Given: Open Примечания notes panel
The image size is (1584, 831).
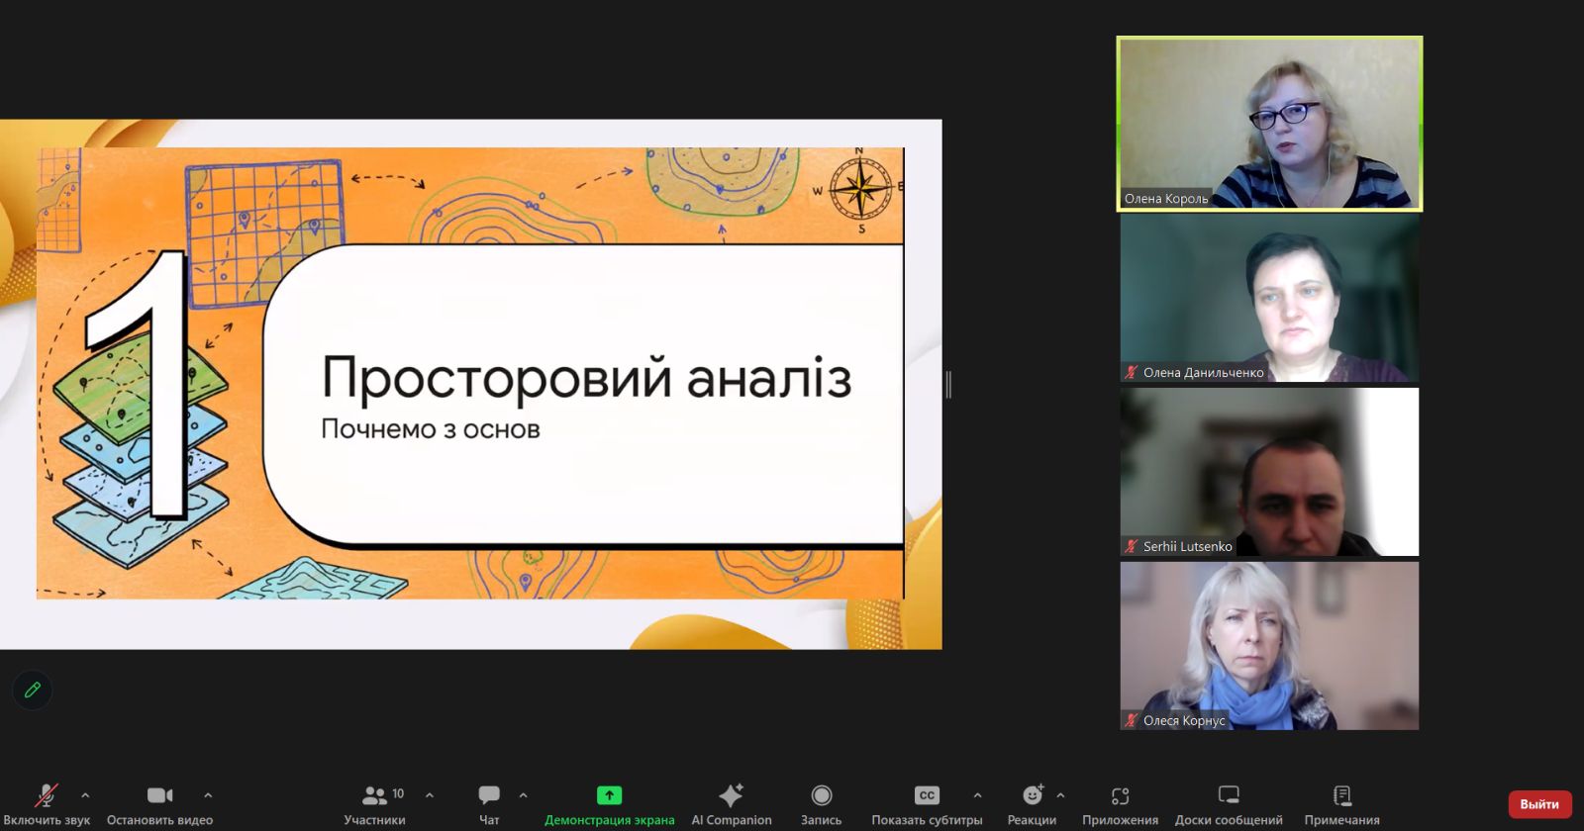Looking at the screenshot, I should click(x=1341, y=796).
